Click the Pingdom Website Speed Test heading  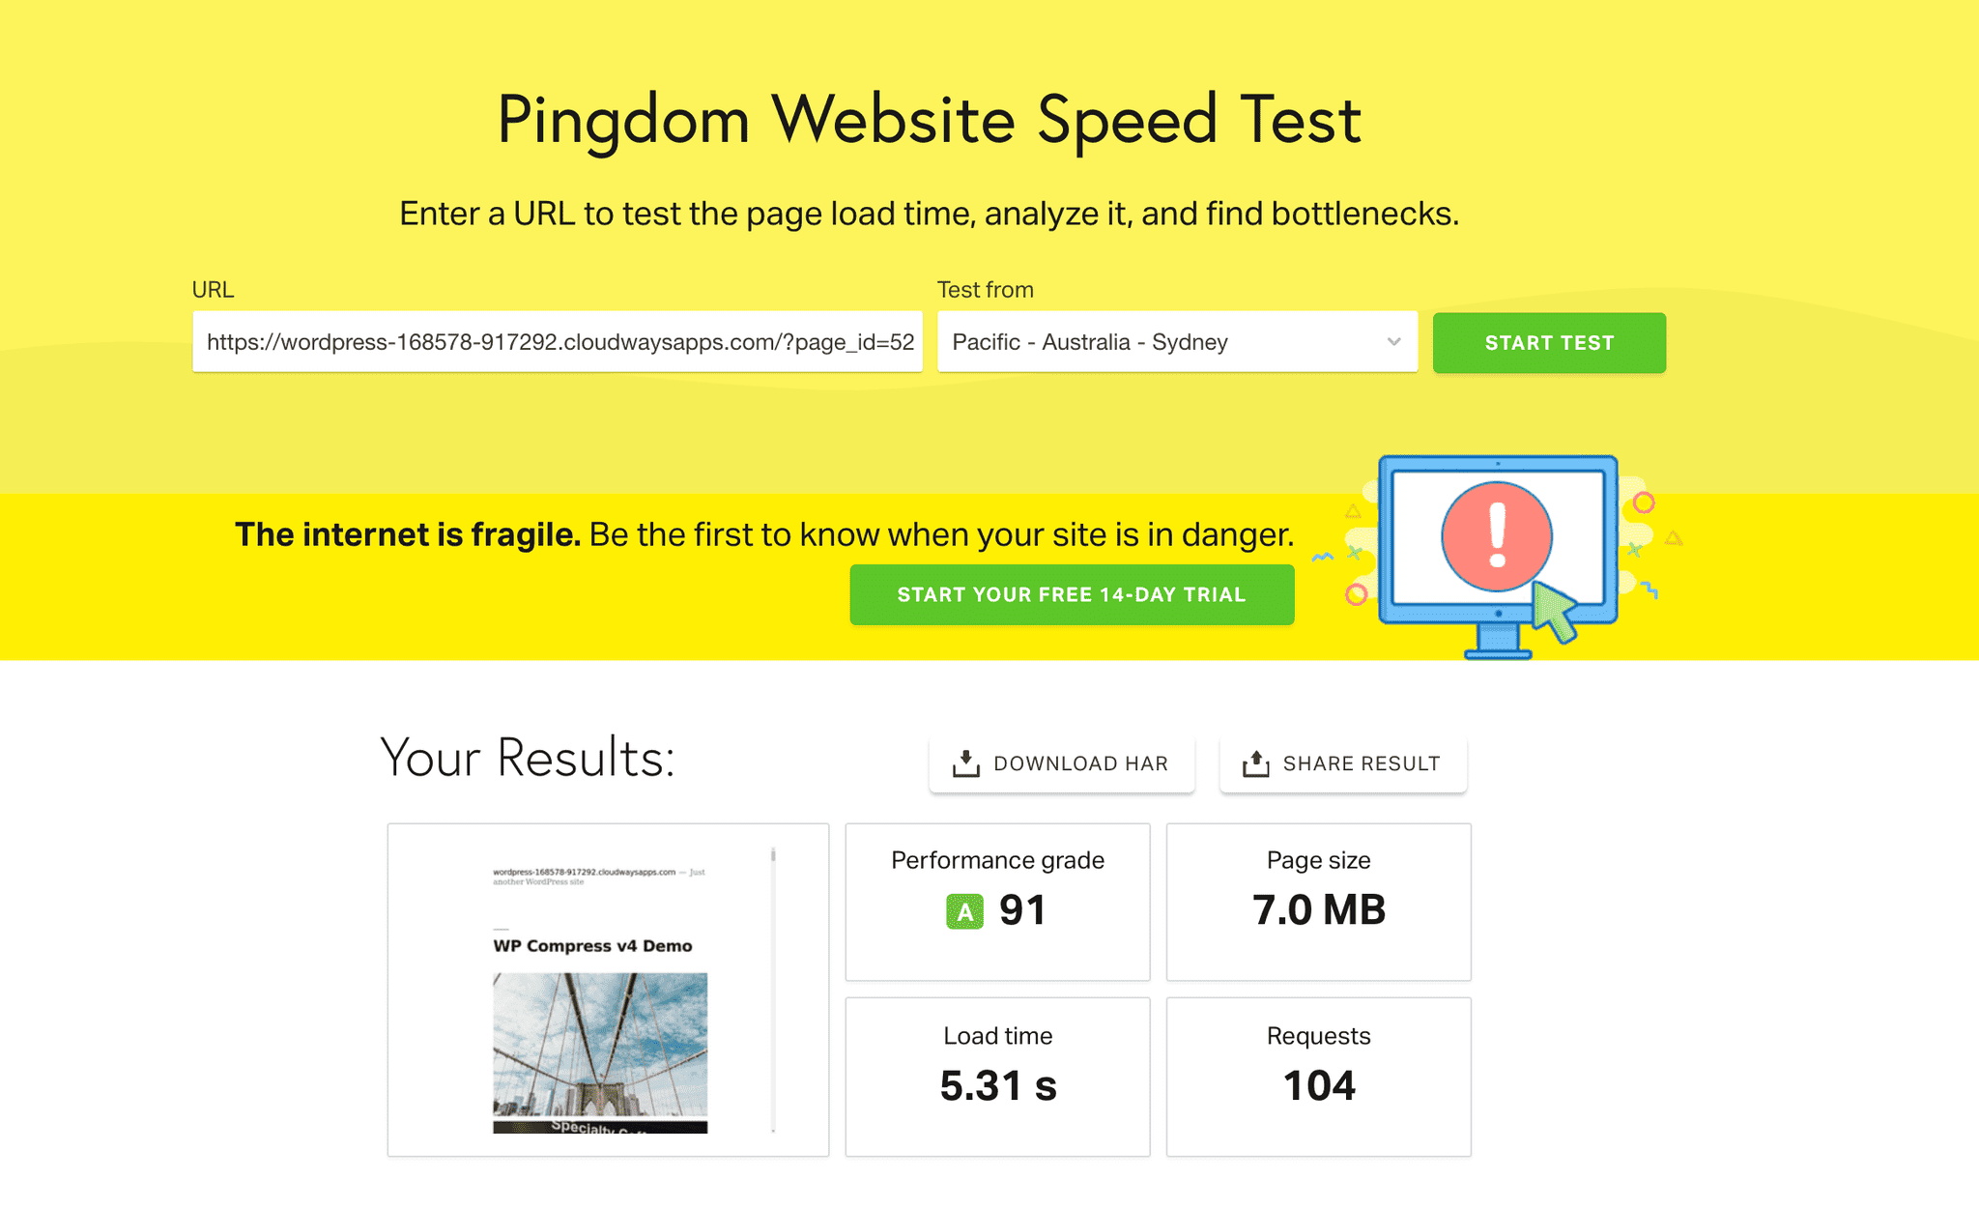929,121
